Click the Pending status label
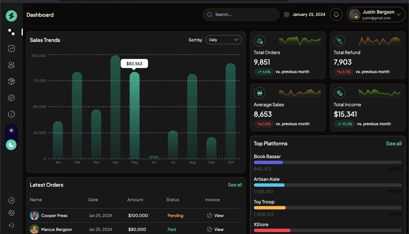Screen dimensions: 409x234 [x=175, y=216]
